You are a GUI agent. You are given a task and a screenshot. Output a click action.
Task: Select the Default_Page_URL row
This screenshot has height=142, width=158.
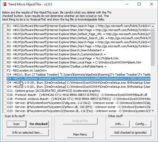(79, 34)
